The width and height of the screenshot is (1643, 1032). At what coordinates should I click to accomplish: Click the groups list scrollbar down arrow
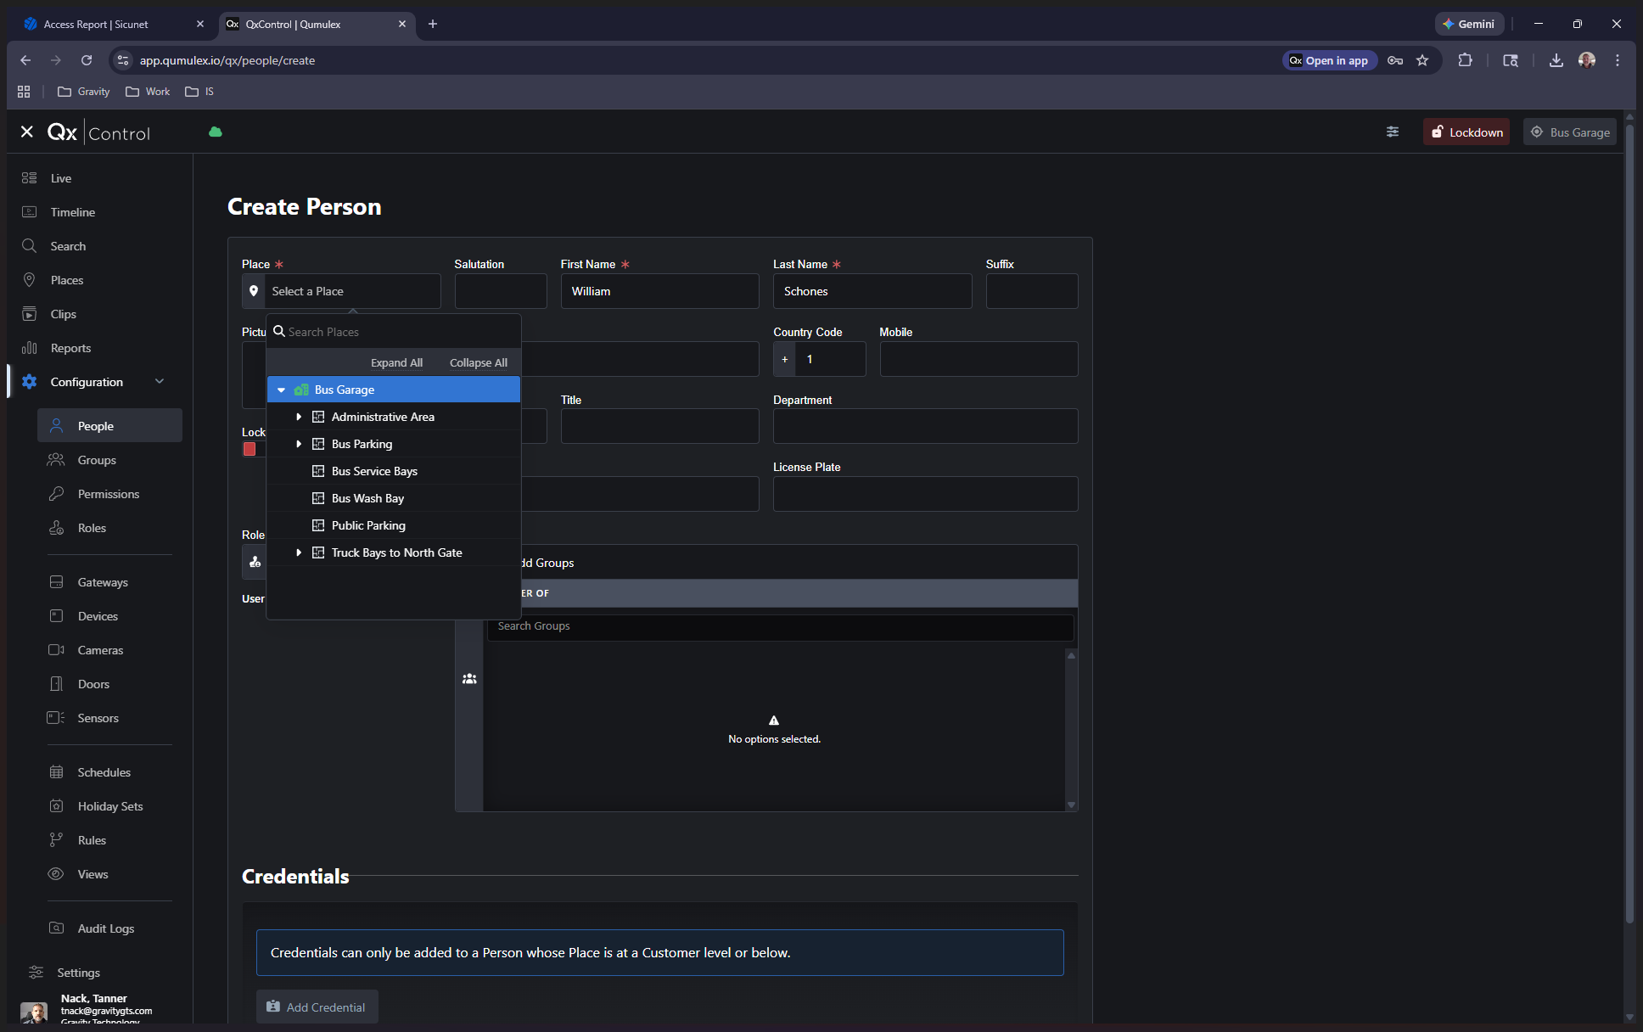[x=1072, y=805]
